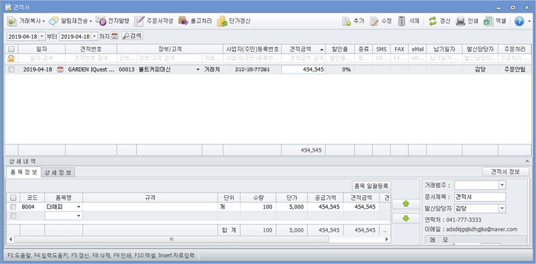The height and width of the screenshot is (264, 536).
Task: Expand the 거래복사 dropdown arrow
Action: click(44, 21)
